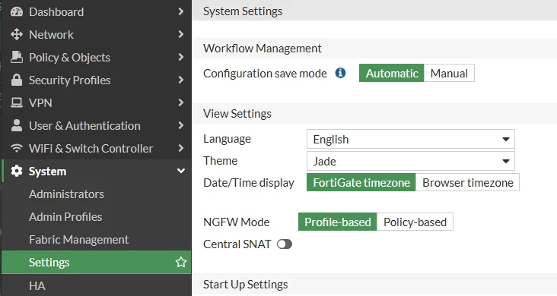Expand the Network menu chevron
The height and width of the screenshot is (296, 557).
(x=181, y=34)
